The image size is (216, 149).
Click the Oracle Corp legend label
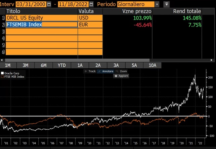12,73
